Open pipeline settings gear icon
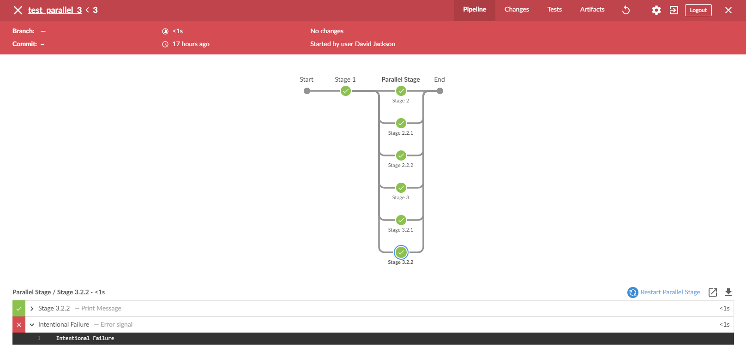The height and width of the screenshot is (346, 746). [x=656, y=10]
